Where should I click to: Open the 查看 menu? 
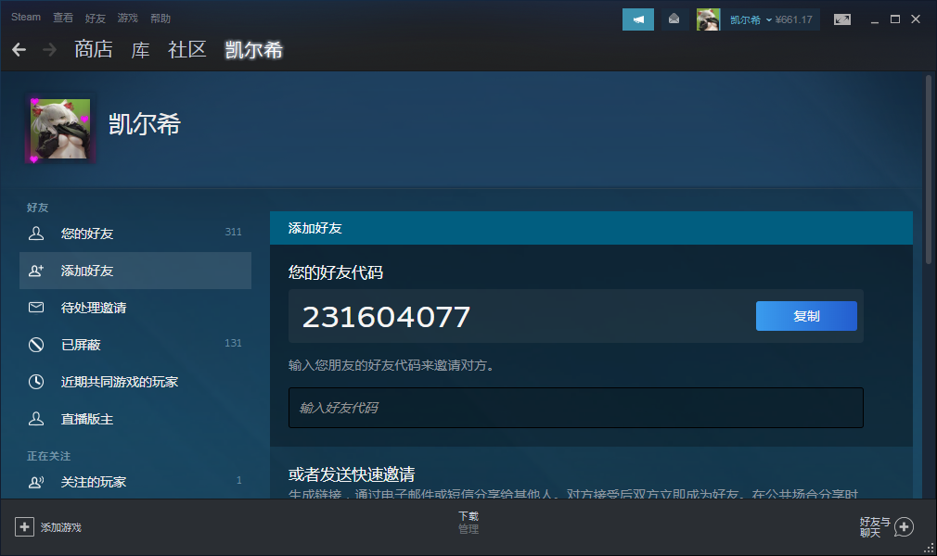point(63,18)
